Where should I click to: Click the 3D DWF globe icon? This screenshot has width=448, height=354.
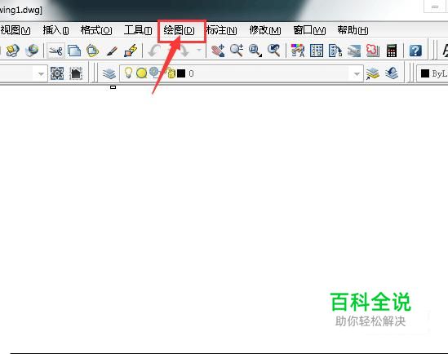point(32,51)
